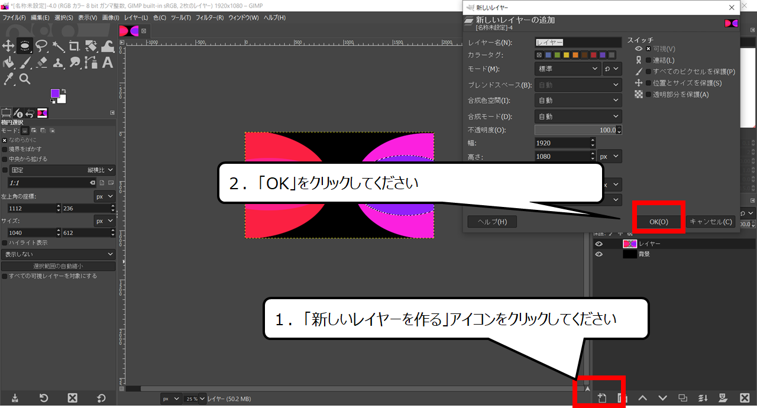This screenshot has width=757, height=408.
Task: Open the unit dropdown beside 左上角の座標
Action: (104, 196)
